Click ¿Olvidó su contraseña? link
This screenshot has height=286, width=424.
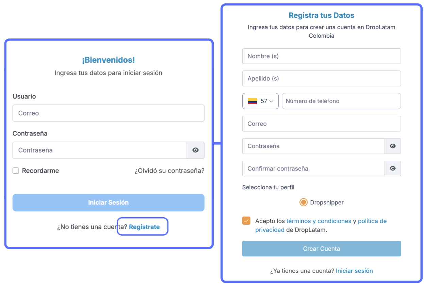coord(169,171)
